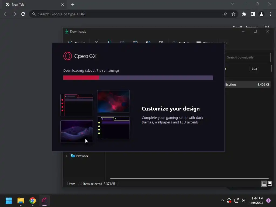Viewport: 276px width, 207px height.
Task: Open the notification badge in the taskbar
Action: (268, 201)
